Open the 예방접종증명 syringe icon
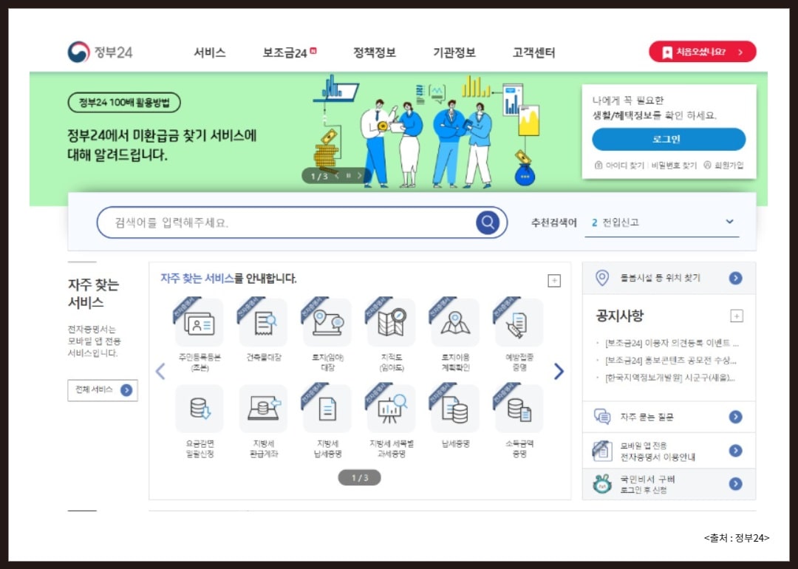The height and width of the screenshot is (569, 798). 519,323
